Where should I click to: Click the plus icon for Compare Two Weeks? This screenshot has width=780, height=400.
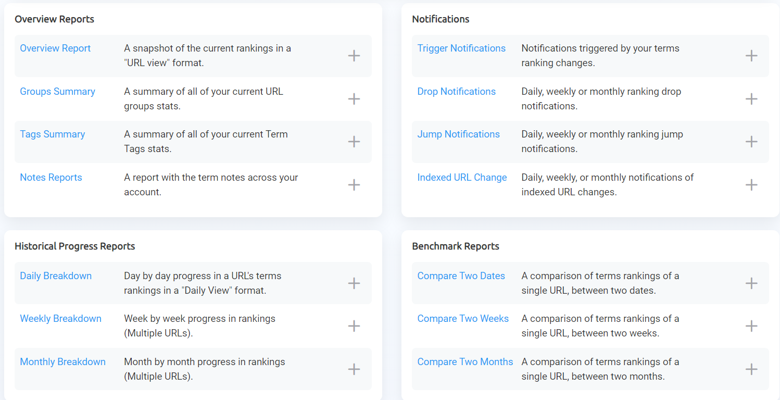point(751,326)
